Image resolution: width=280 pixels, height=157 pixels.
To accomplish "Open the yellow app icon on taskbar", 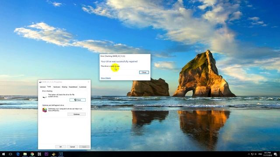I will tap(53, 154).
